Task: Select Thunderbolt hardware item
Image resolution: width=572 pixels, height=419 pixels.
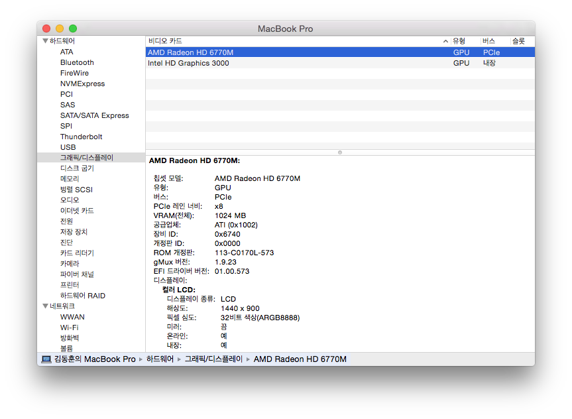Action: [x=81, y=137]
